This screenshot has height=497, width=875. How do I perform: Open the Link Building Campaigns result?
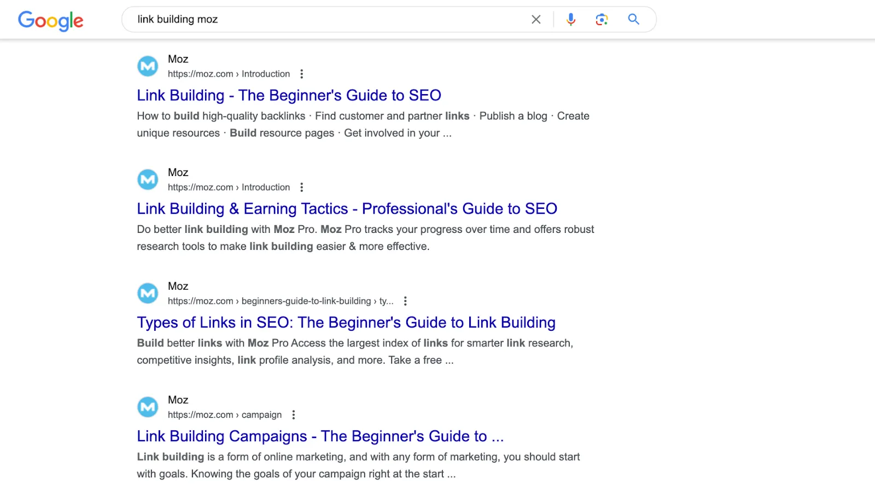point(320,436)
